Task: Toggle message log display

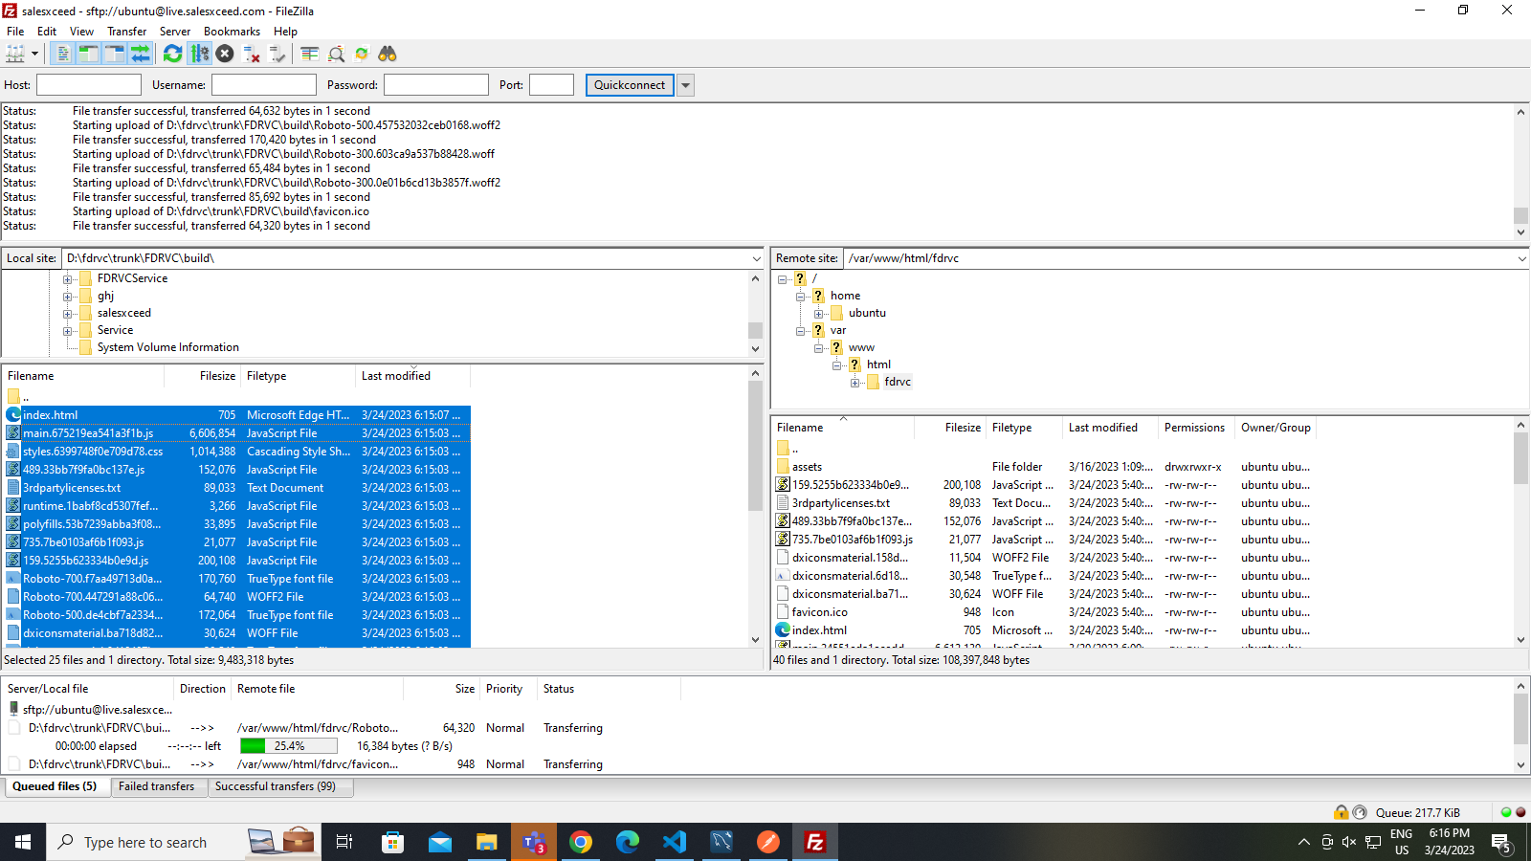Action: [63, 55]
